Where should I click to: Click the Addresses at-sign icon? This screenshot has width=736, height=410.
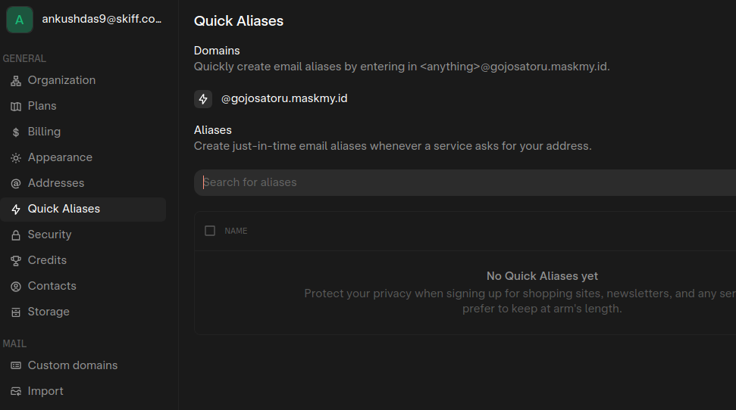[16, 183]
